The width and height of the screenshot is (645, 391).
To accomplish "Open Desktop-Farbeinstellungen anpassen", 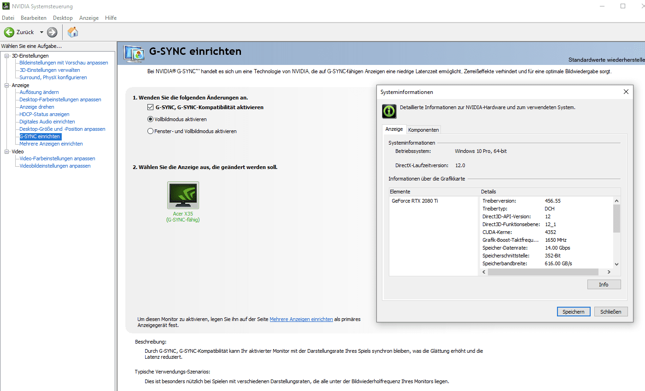I will (x=60, y=99).
